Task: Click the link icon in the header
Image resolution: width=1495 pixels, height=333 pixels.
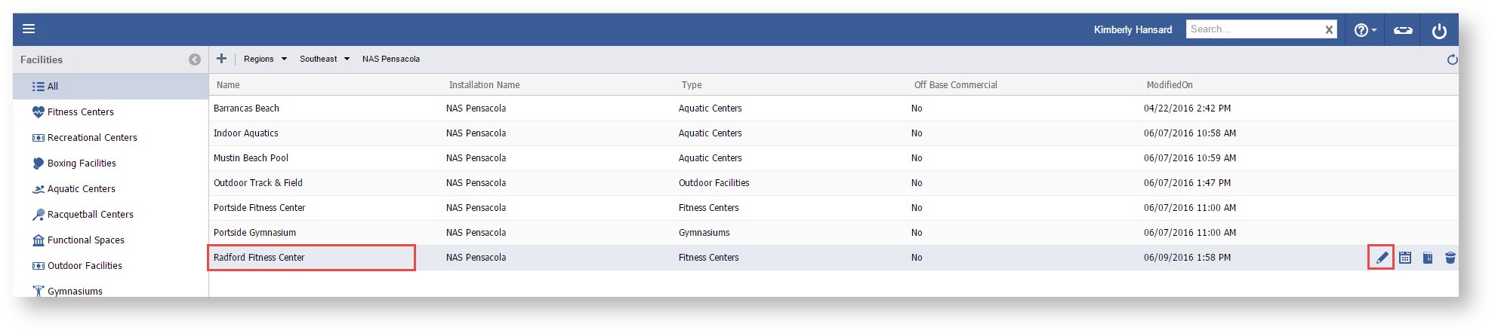Action: (x=1403, y=30)
